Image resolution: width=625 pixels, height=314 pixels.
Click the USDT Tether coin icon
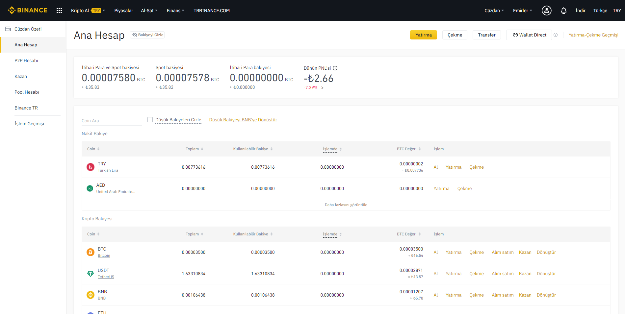tap(91, 274)
